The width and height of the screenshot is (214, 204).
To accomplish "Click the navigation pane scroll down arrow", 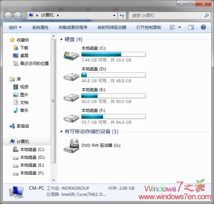I will tap(54, 181).
